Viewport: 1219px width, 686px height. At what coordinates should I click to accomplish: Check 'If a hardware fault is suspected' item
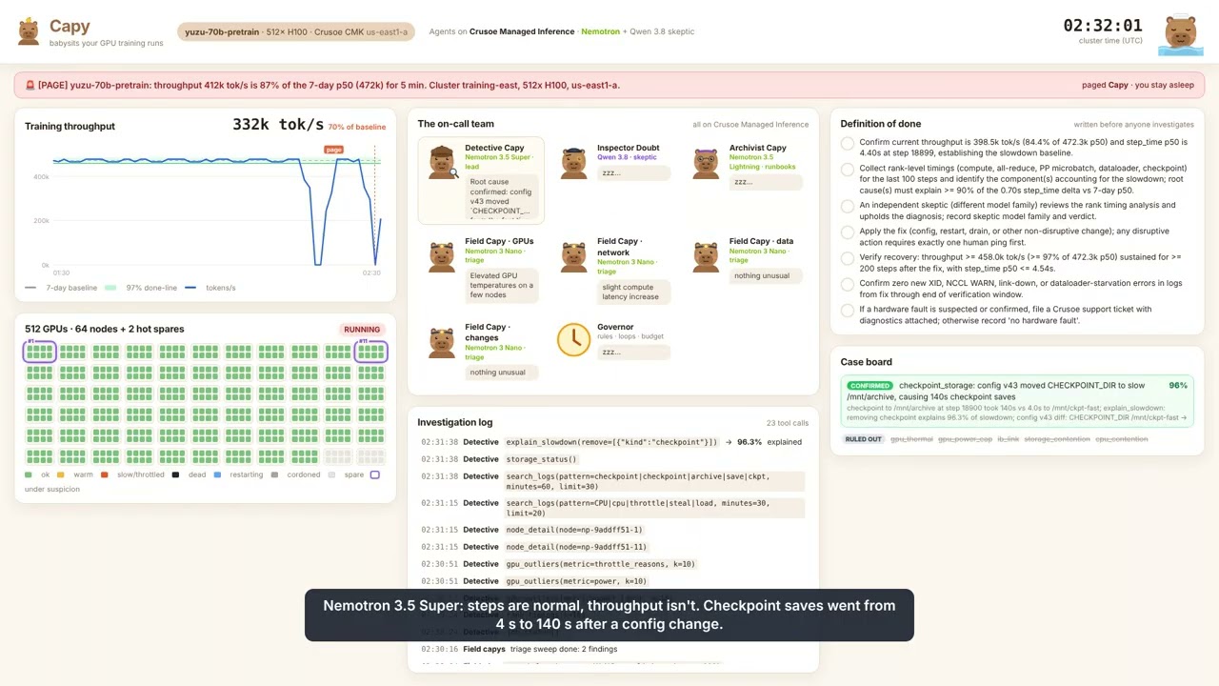(848, 310)
